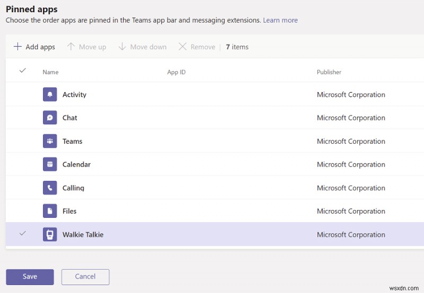Click Move up in the toolbar

pyautogui.click(x=86, y=47)
